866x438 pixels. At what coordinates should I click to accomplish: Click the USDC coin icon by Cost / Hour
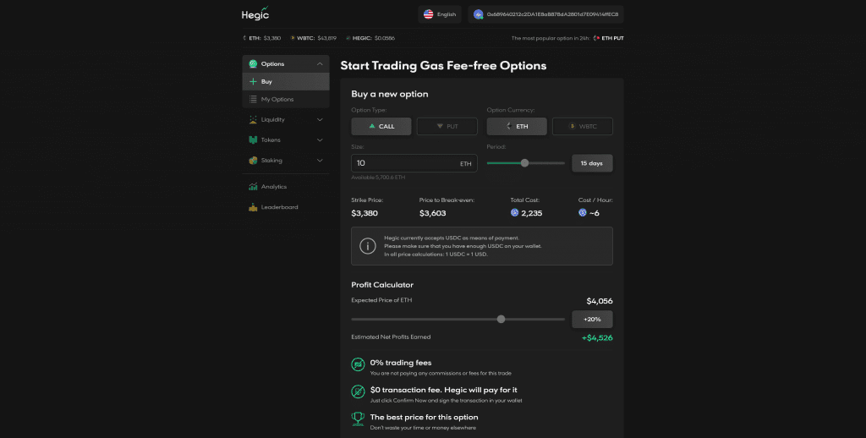[x=583, y=212]
